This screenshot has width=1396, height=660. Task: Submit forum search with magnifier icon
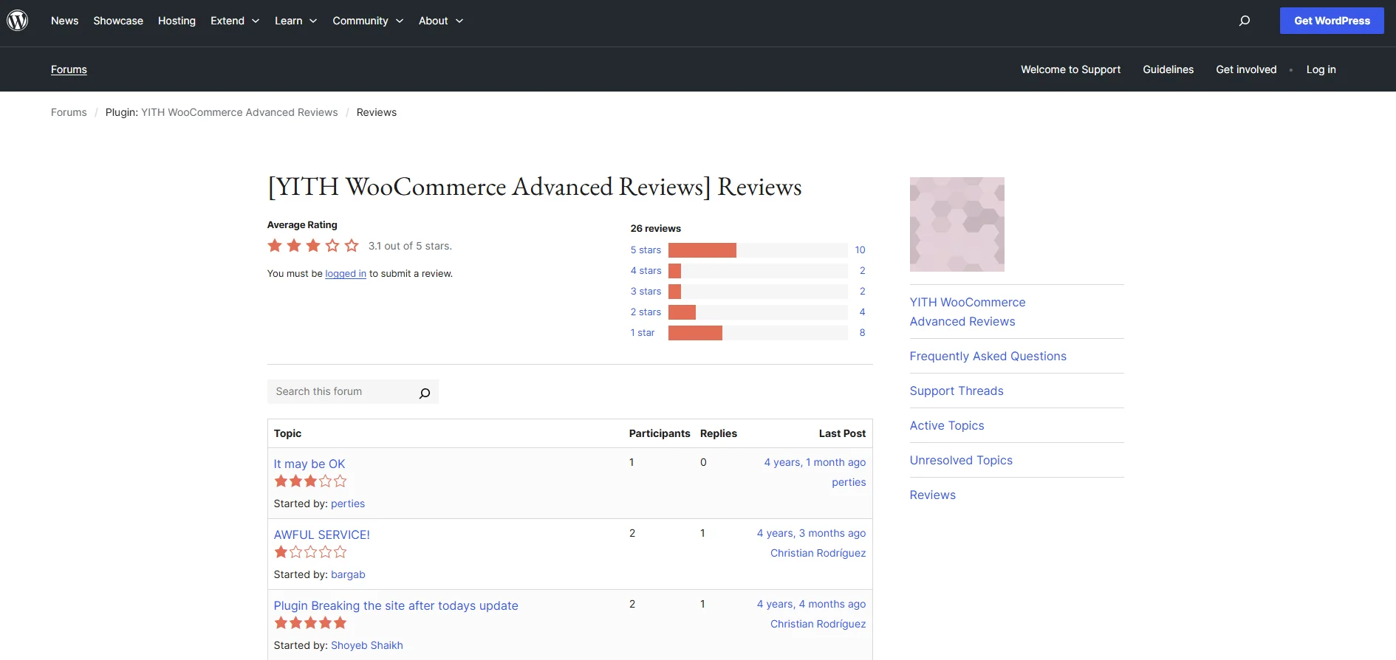coord(425,393)
